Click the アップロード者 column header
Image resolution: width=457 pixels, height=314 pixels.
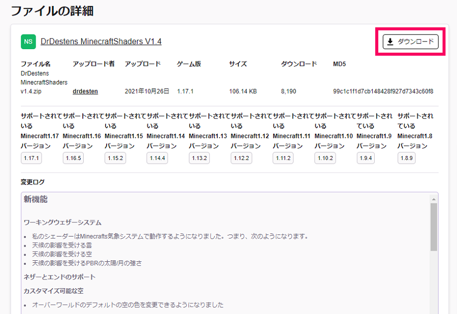coord(93,64)
